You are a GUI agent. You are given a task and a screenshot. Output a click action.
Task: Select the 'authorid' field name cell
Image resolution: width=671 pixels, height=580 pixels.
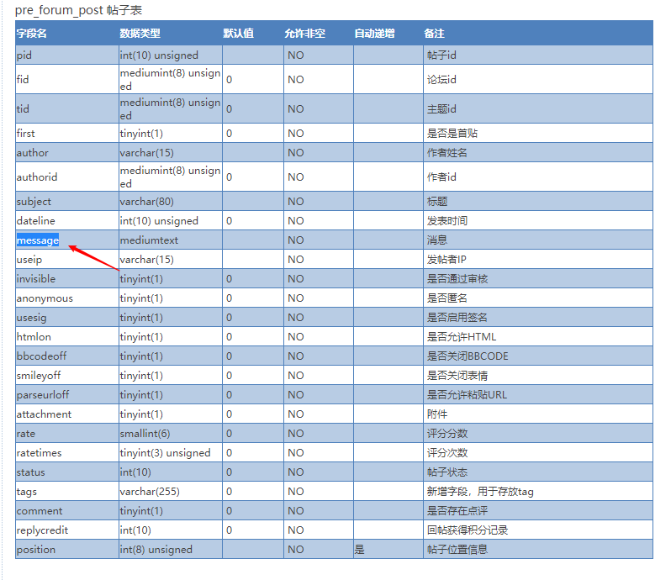tap(67, 177)
